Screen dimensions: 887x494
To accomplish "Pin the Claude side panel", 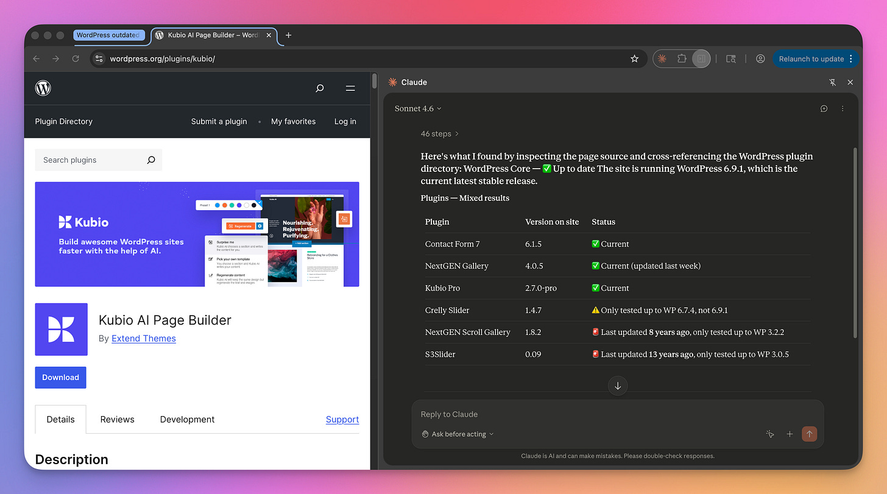I will tap(832, 82).
